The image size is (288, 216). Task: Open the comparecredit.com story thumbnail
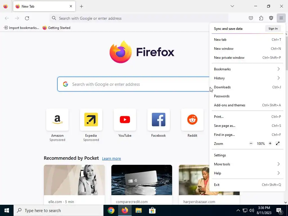point(142,180)
